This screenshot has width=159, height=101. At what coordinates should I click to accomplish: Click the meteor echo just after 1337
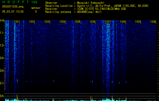pos(112,82)
